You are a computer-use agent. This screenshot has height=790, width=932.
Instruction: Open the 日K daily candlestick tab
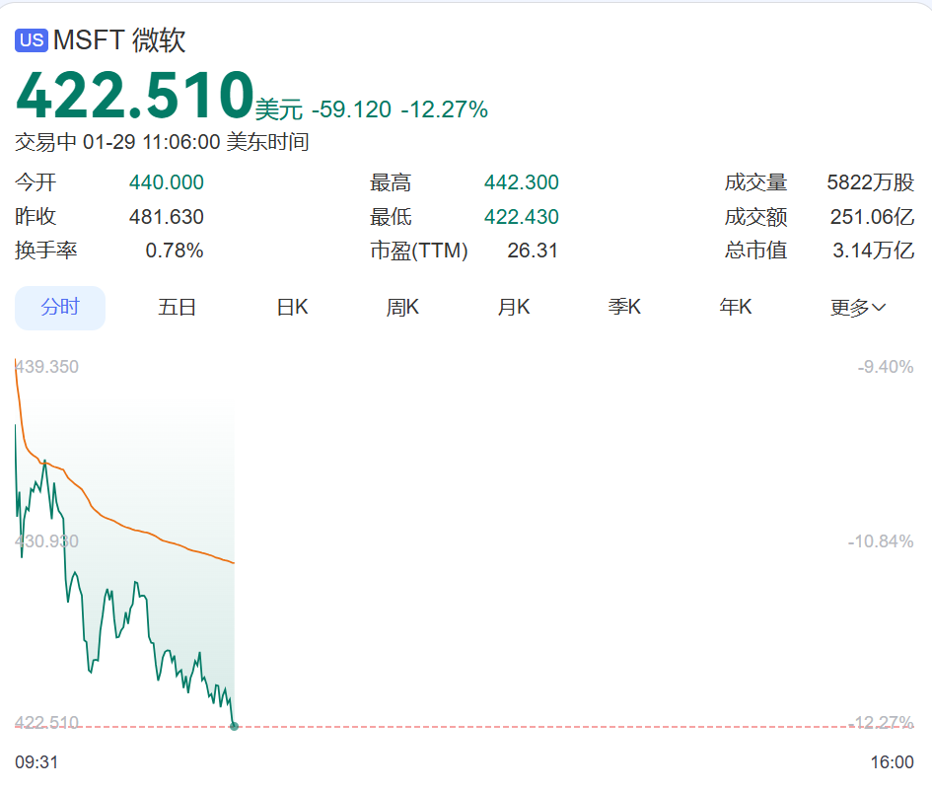coord(292,308)
